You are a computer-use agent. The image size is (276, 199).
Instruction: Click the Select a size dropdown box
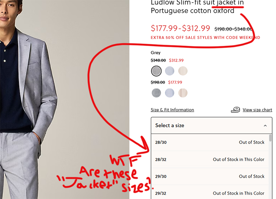pyautogui.click(x=207, y=126)
